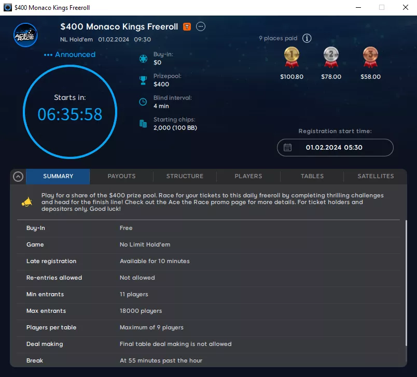Click the Re-entries Not allowed value
Screen dimensions: 417x377
click(x=137, y=278)
